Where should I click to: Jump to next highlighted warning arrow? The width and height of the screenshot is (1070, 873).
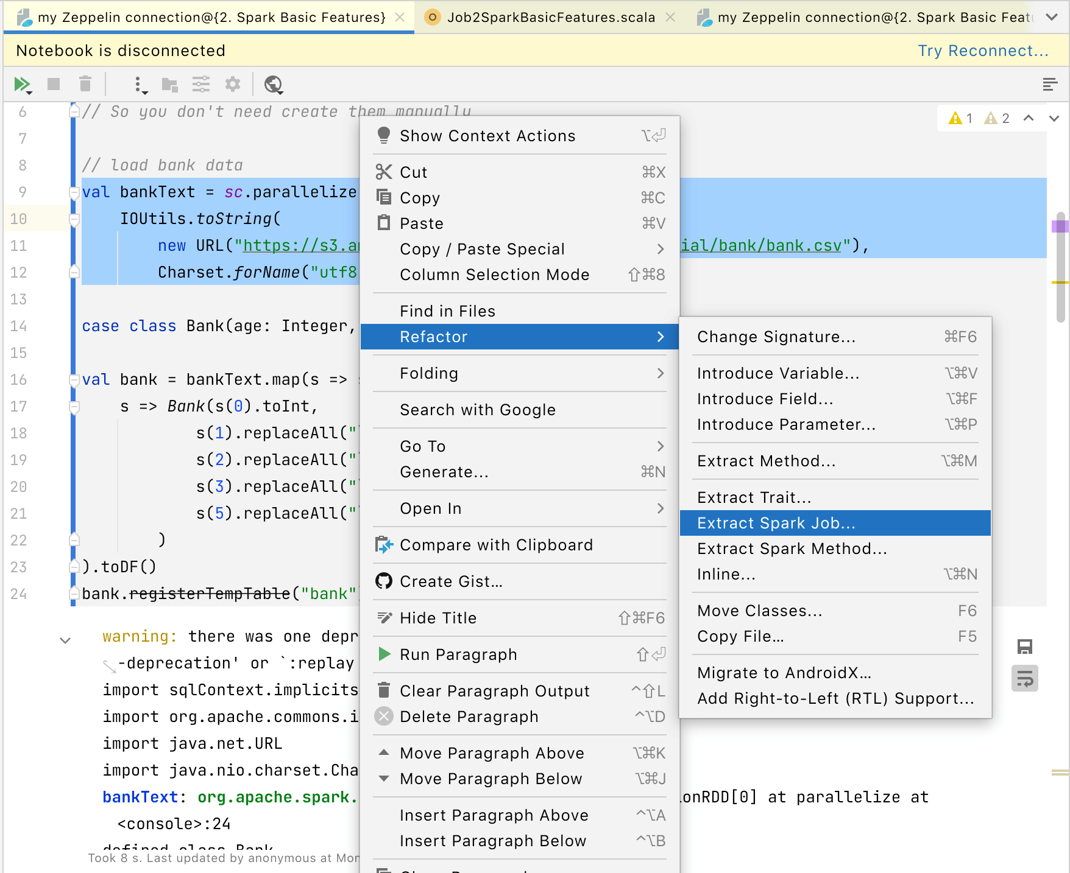[x=1054, y=118]
